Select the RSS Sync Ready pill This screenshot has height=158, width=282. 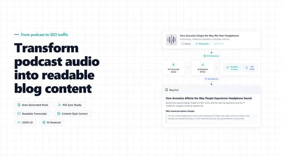coord(71,105)
